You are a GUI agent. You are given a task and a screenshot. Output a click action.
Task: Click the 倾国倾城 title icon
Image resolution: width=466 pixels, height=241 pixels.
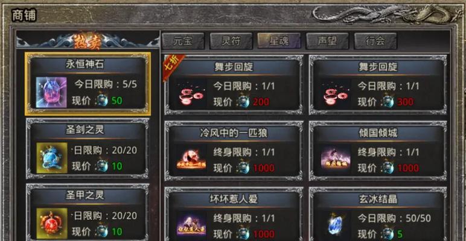click(336, 160)
